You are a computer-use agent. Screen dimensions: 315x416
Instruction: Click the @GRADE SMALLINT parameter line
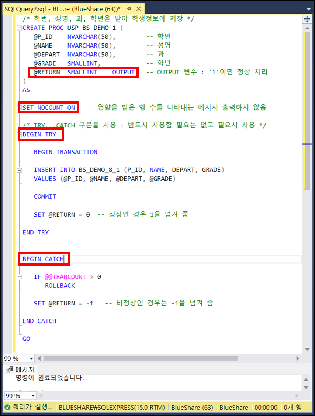[x=67, y=63]
